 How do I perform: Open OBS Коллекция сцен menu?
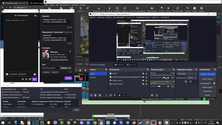coord(143,17)
